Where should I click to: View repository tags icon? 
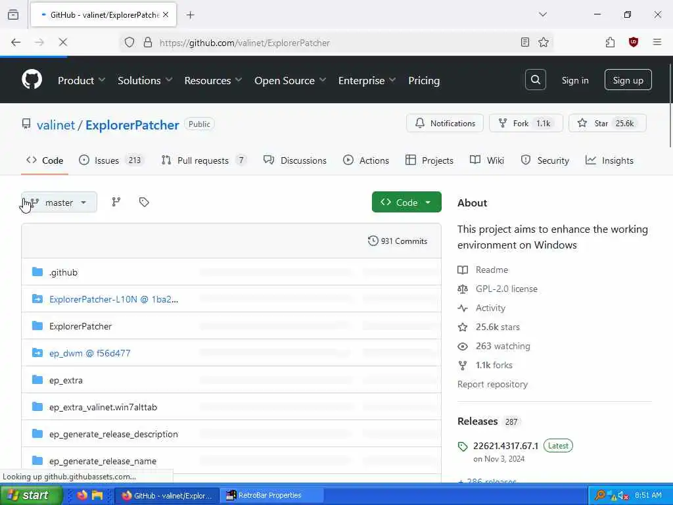[x=144, y=202]
